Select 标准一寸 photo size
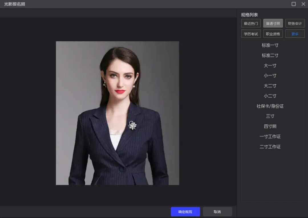Viewport: 308px width, 218px height. point(270,45)
